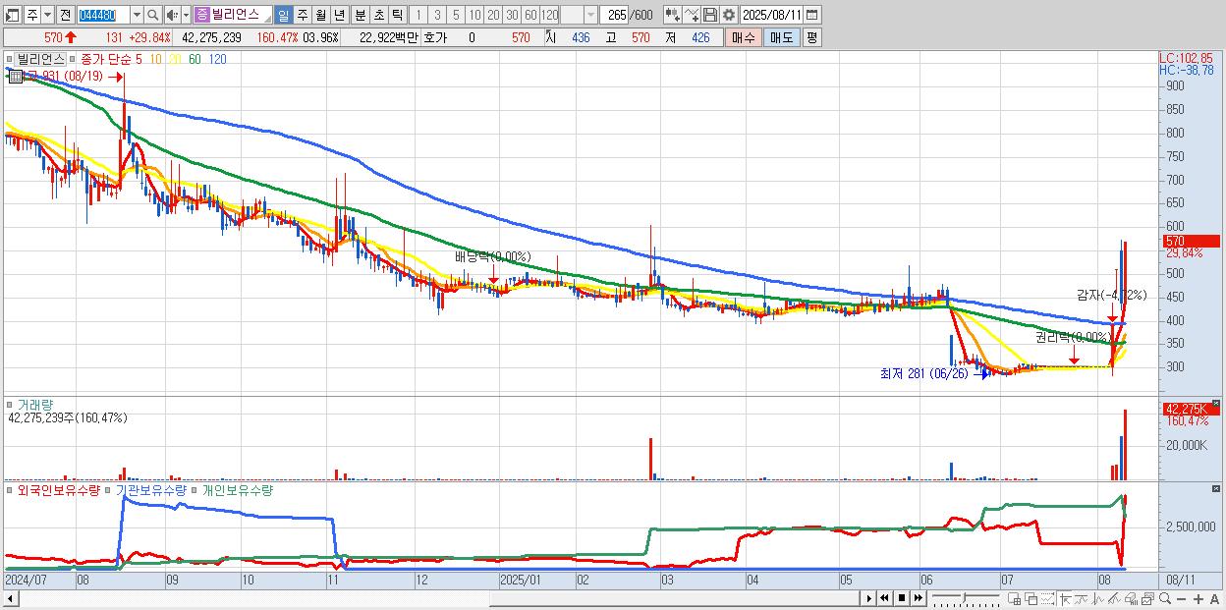The image size is (1226, 610).
Task: Select the 1 interval button
Action: pos(417,15)
